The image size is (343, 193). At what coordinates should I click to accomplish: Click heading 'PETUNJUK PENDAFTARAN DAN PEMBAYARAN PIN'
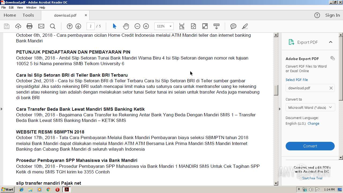point(73,52)
